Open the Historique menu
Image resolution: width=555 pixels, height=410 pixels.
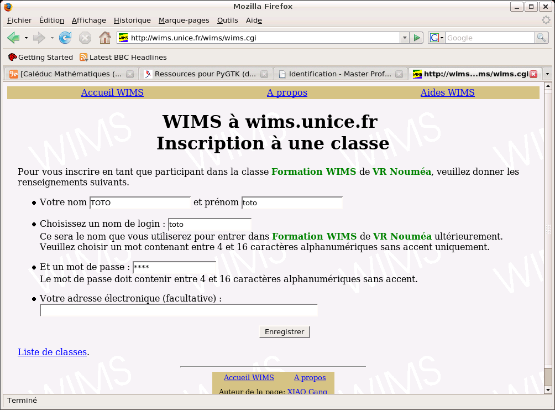click(132, 20)
